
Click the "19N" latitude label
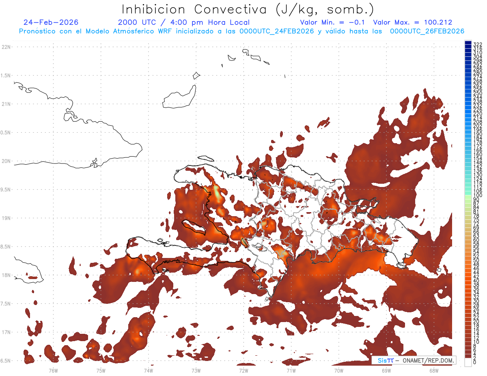point(6,218)
